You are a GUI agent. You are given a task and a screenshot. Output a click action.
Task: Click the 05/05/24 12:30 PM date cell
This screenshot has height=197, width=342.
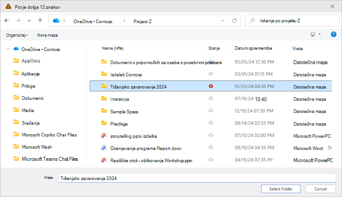tap(254, 62)
